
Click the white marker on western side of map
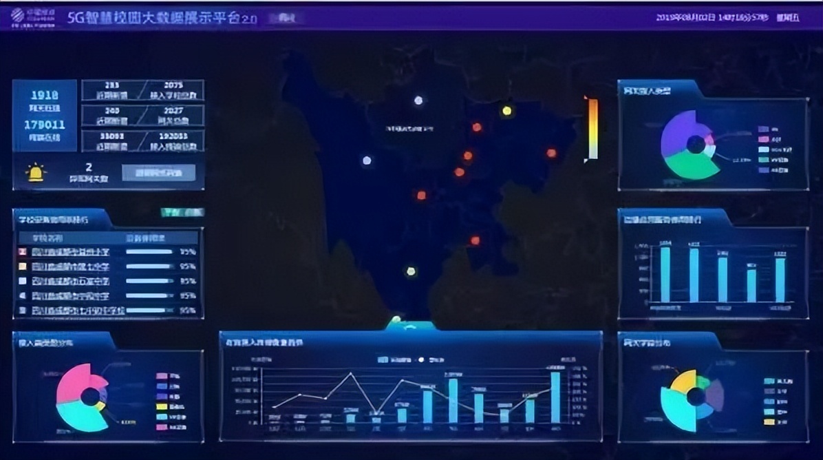pyautogui.click(x=367, y=160)
